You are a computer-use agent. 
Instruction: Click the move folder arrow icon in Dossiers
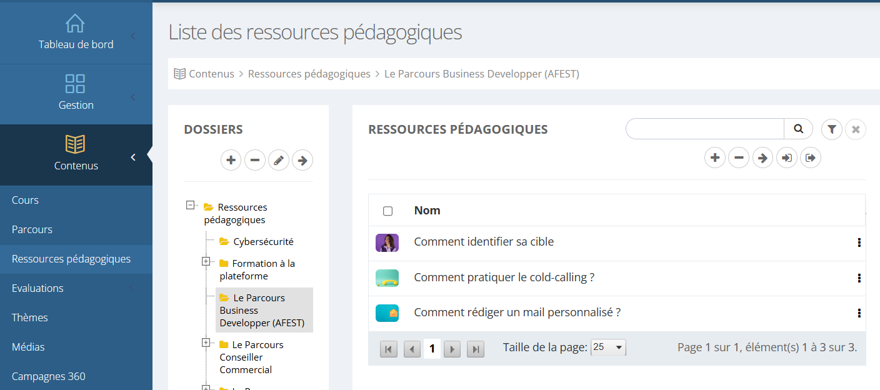tap(302, 161)
